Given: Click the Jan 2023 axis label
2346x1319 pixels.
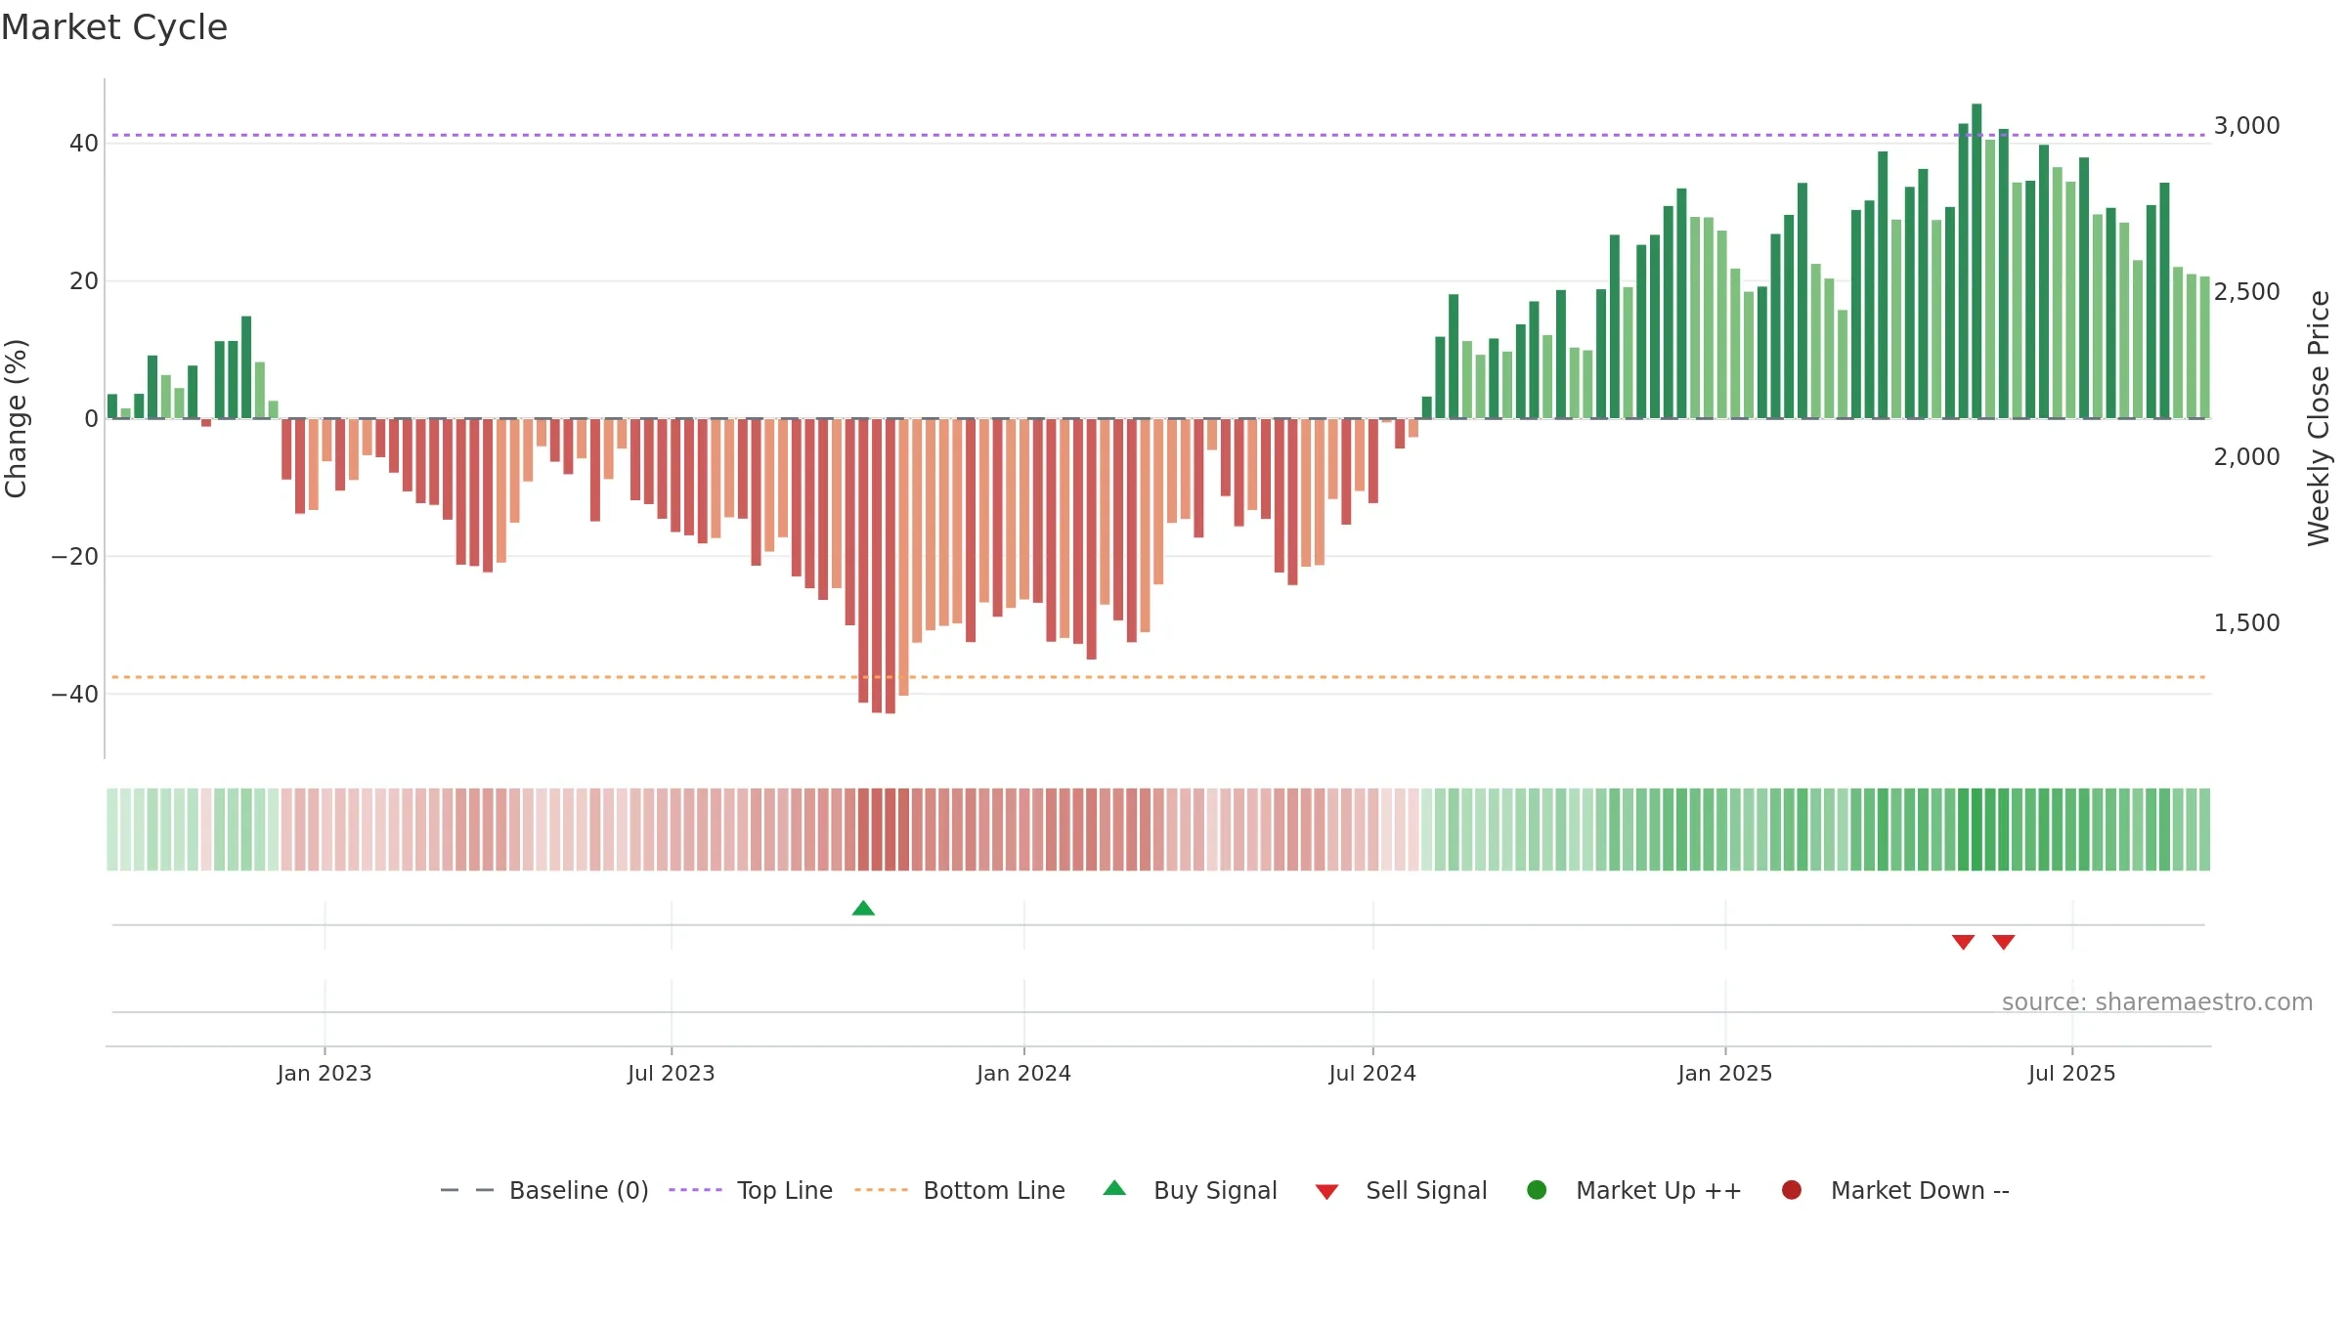Looking at the screenshot, I should (325, 1073).
